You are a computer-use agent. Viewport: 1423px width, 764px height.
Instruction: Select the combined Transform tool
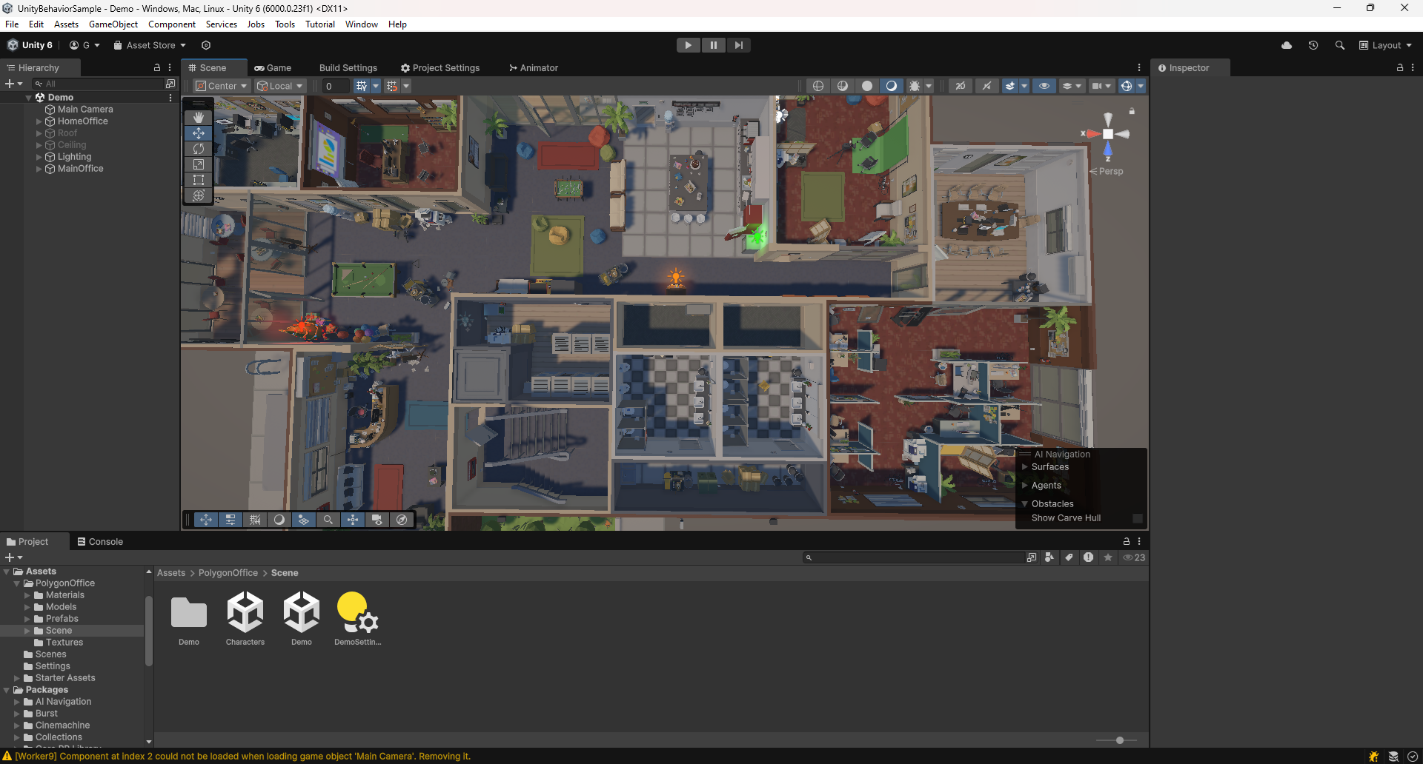199,195
